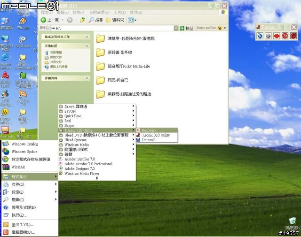Open Windows Catalog in Start menu
301x237 pixels.
[30, 144]
